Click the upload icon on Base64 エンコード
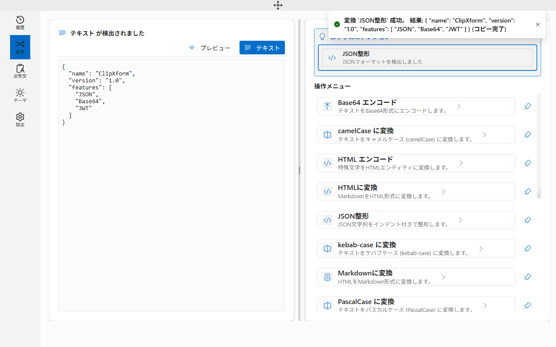 click(x=327, y=106)
